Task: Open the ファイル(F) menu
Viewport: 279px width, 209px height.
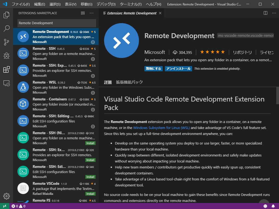Action: [x=21, y=4]
